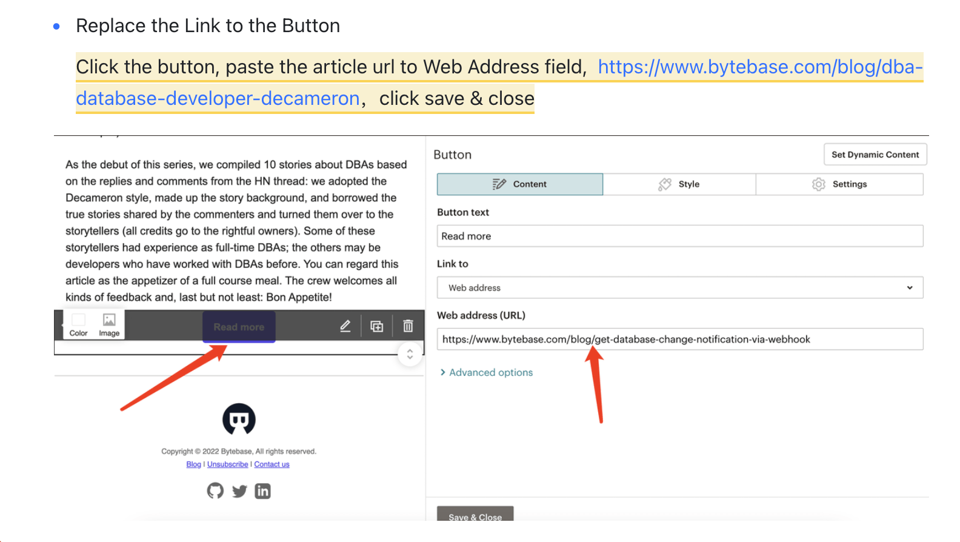Click the Contact us footer link
Screen dimensions: 960x542
(272, 464)
